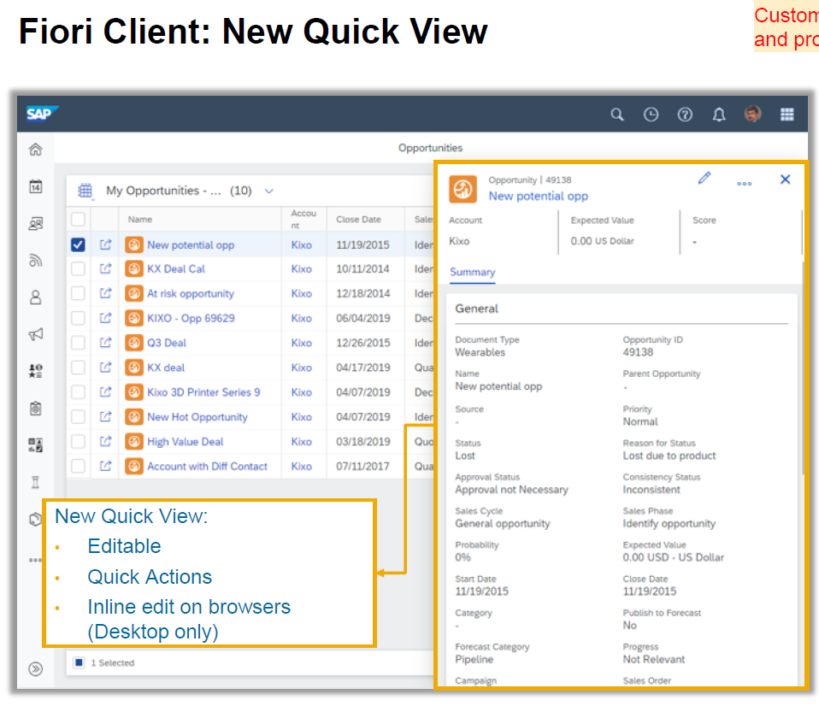Click close date 06/04/2019 cell
The width and height of the screenshot is (819, 706).
[363, 318]
